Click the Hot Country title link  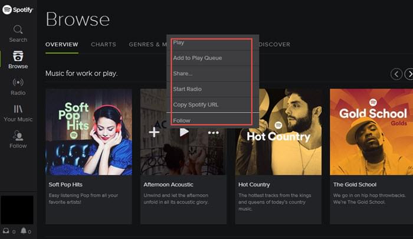click(254, 185)
